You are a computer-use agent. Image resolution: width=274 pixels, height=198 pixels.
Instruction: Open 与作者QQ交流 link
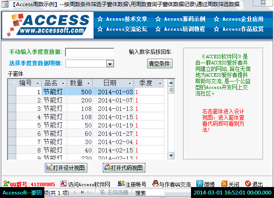(175, 184)
